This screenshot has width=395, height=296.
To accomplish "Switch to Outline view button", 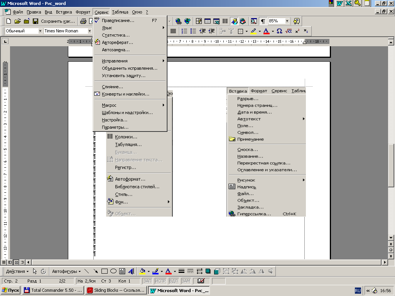I will (22, 262).
